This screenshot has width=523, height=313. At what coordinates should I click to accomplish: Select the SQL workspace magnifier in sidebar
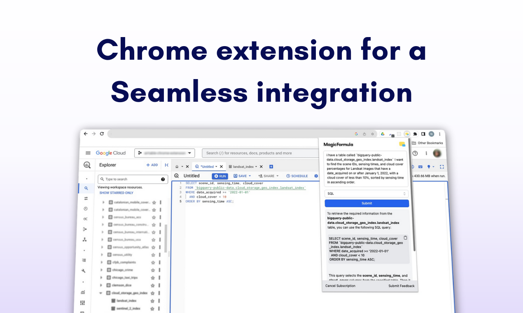tap(86, 188)
